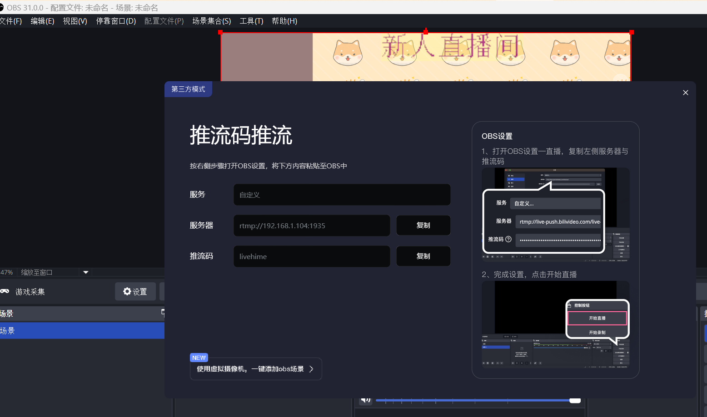Click the 服务器 rtmp address field
Screen dimensions: 707x417
(x=312, y=226)
